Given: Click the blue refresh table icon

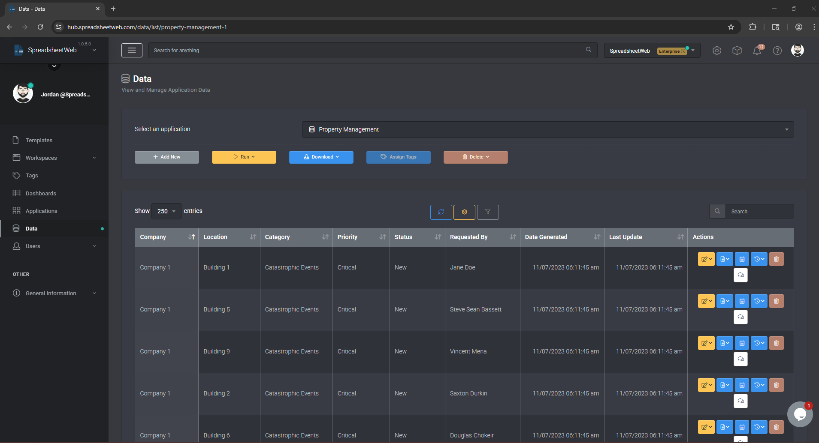Looking at the screenshot, I should coord(441,212).
